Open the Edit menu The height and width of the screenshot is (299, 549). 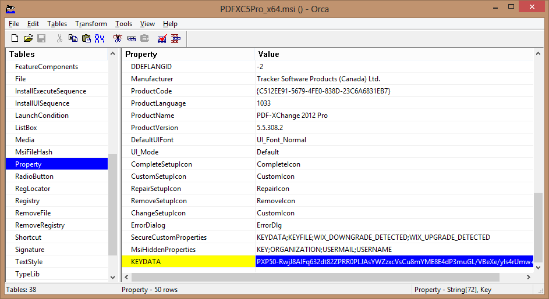tap(33, 24)
